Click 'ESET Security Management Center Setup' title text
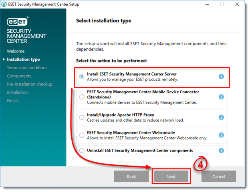This screenshot has width=250, height=192. click(x=44, y=4)
